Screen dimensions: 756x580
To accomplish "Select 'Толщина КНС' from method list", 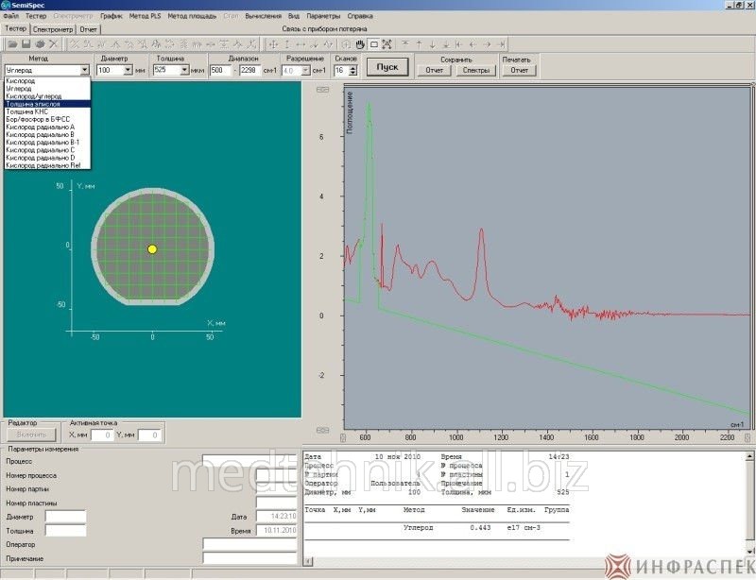I will point(26,111).
